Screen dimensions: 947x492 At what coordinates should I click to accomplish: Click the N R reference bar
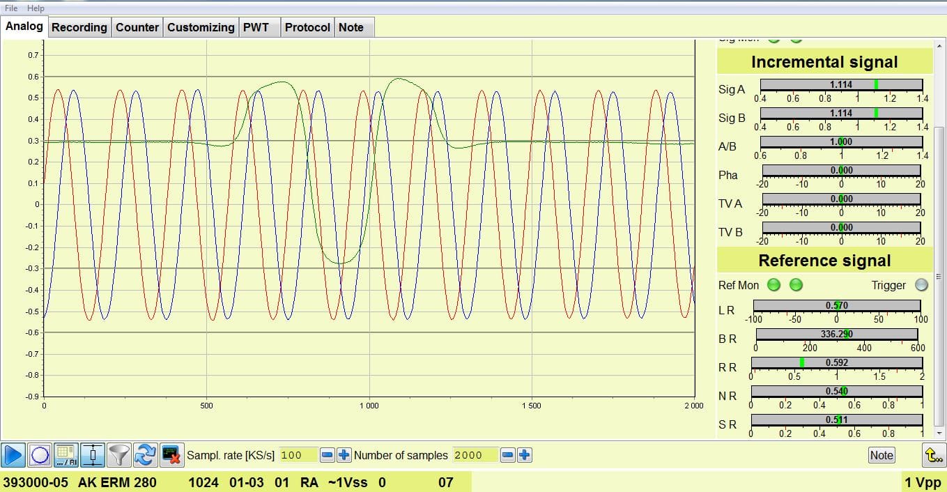(x=837, y=391)
